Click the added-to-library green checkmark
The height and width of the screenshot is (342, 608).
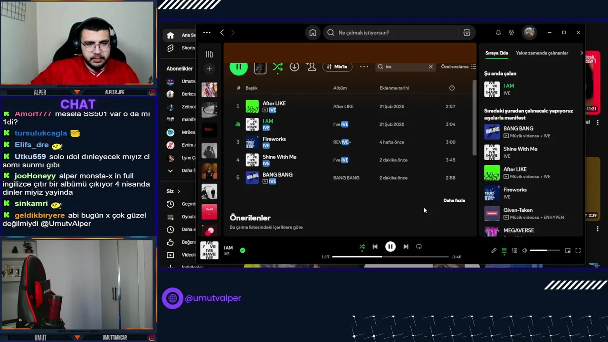point(243,250)
